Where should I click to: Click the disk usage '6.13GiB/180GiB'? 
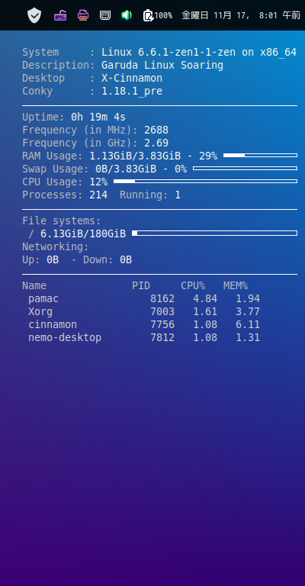point(83,234)
